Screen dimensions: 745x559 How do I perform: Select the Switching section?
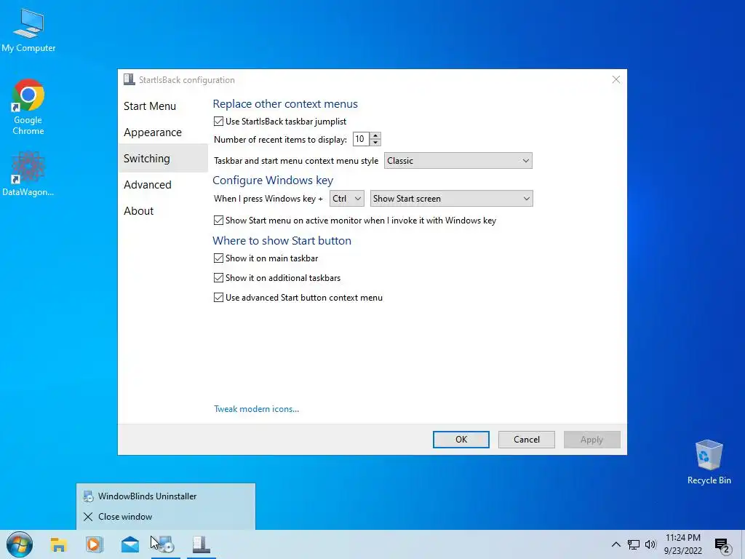[162, 158]
